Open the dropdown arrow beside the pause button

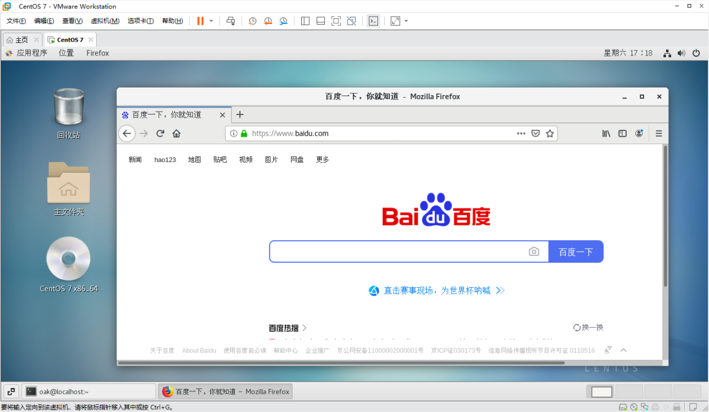[211, 21]
